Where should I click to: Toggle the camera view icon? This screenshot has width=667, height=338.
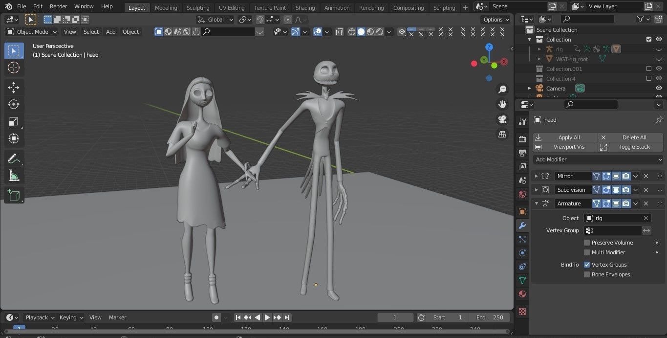pyautogui.click(x=502, y=119)
